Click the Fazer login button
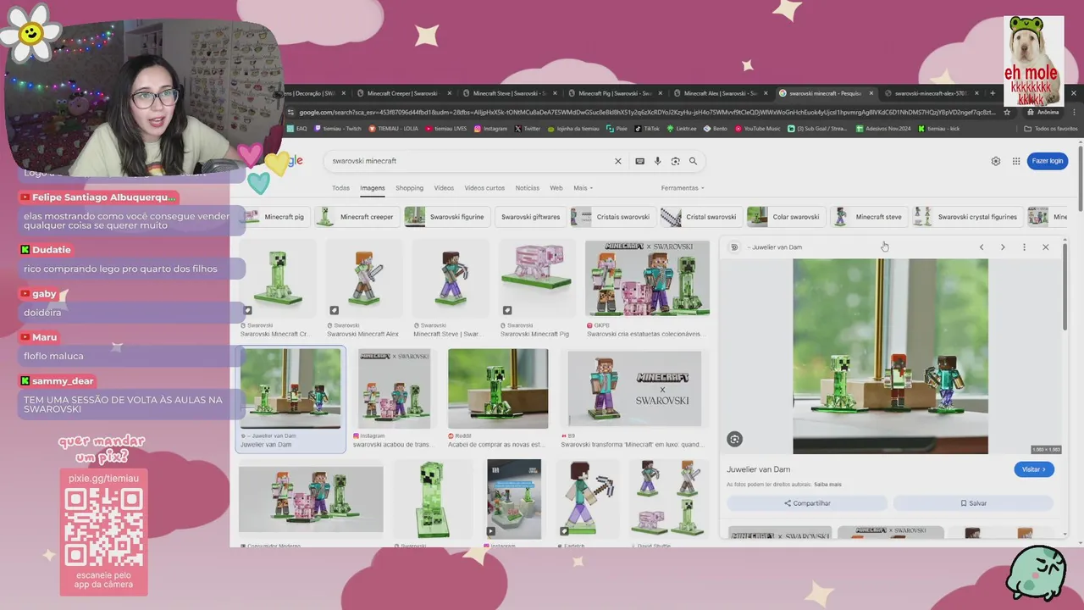The height and width of the screenshot is (610, 1084). [x=1048, y=161]
